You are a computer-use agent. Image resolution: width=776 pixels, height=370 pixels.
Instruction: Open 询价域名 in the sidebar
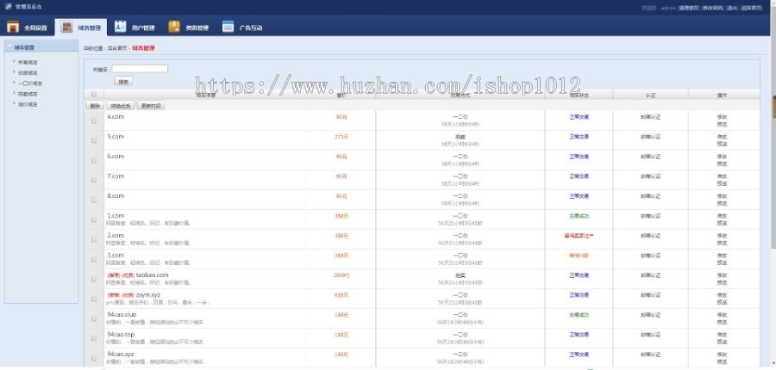point(28,104)
